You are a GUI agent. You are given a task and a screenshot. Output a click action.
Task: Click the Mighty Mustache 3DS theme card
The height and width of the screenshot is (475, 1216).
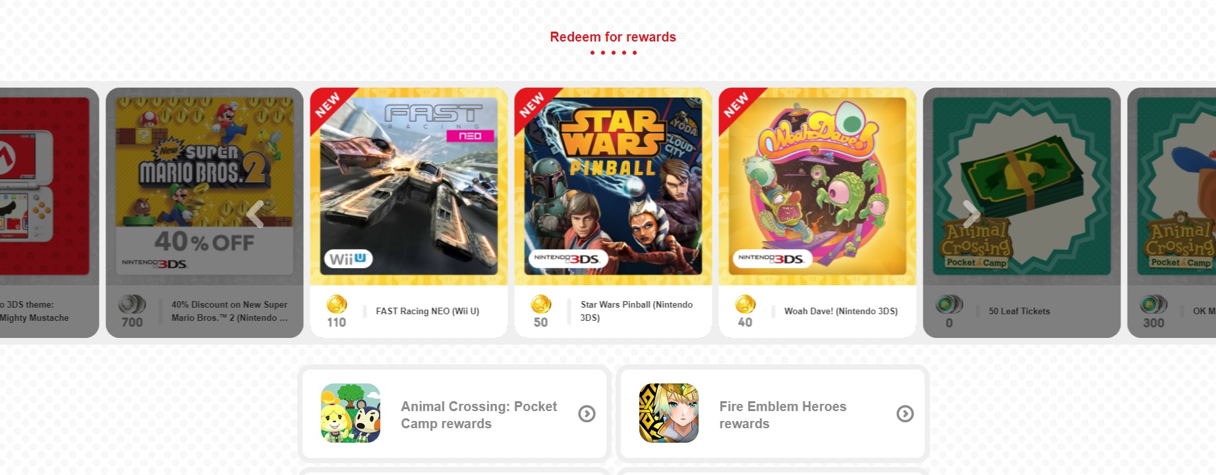[49, 213]
